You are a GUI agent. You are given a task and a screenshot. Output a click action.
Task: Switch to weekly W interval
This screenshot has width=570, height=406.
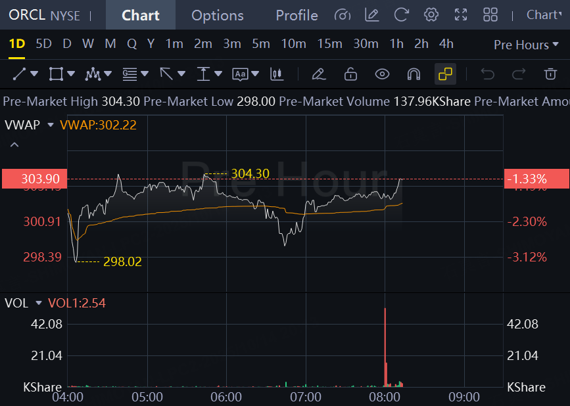point(88,44)
